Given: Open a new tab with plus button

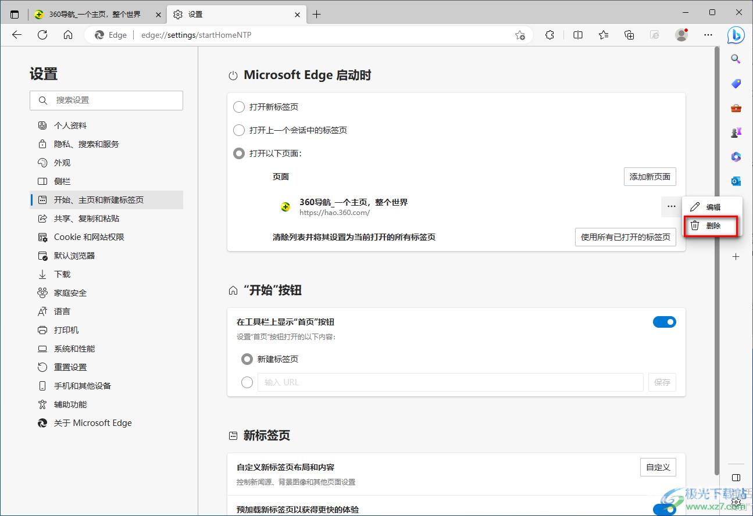Looking at the screenshot, I should [x=316, y=15].
